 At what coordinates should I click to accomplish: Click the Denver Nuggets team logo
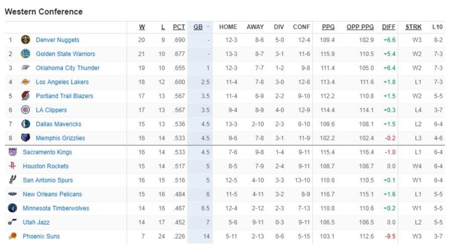coord(26,40)
